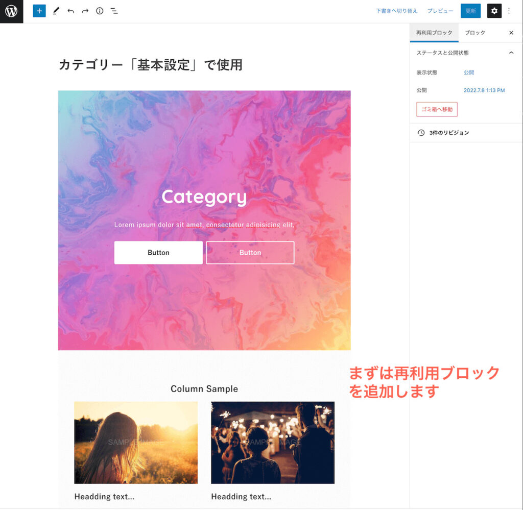Open the three-dot options menu
This screenshot has height=510, width=523.
pos(509,11)
